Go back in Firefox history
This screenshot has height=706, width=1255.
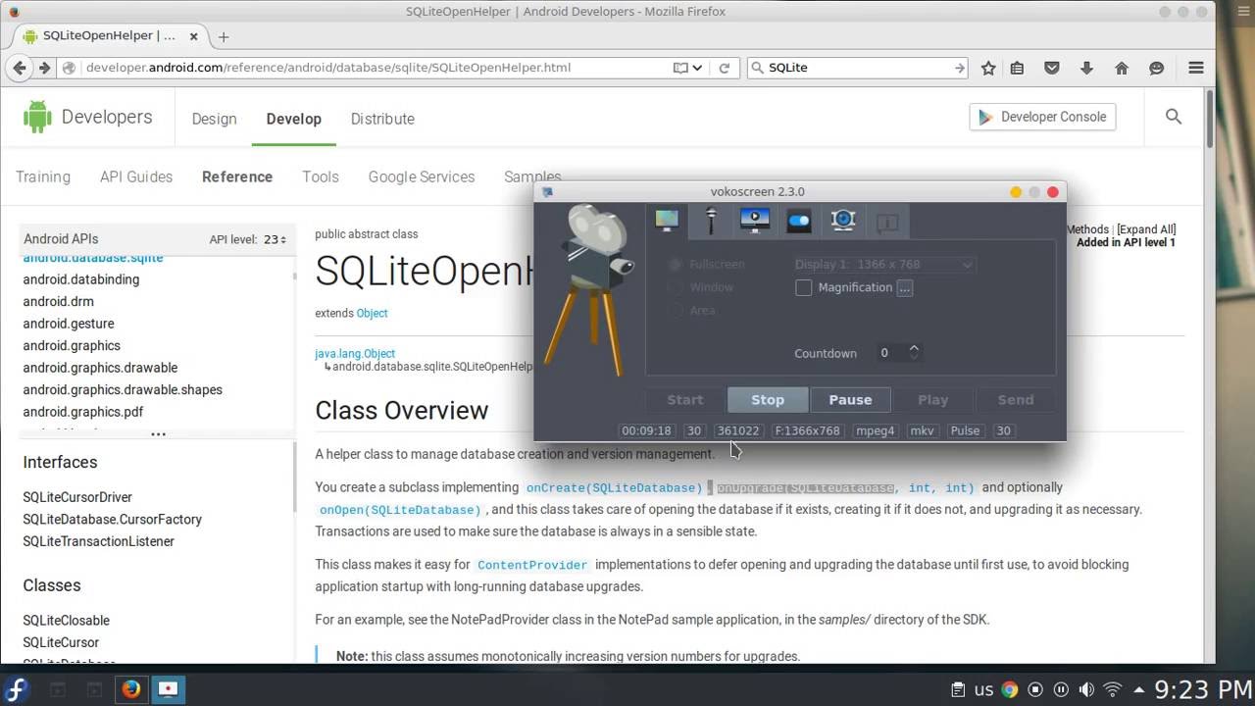point(20,68)
